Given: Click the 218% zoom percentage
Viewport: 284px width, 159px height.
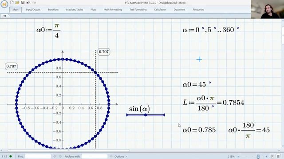Looking at the screenshot, I should [231, 156].
